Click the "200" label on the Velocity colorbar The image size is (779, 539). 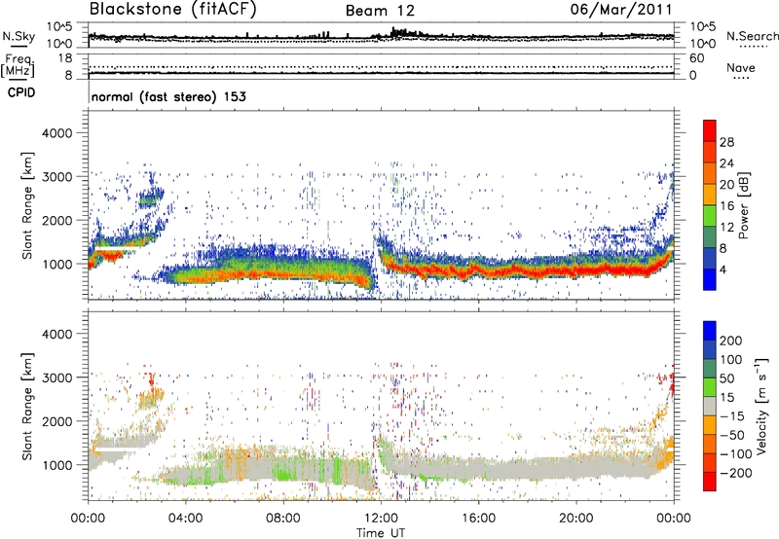[x=731, y=341]
